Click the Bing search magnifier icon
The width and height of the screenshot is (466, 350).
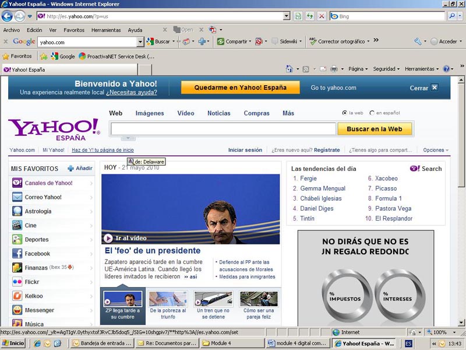452,16
